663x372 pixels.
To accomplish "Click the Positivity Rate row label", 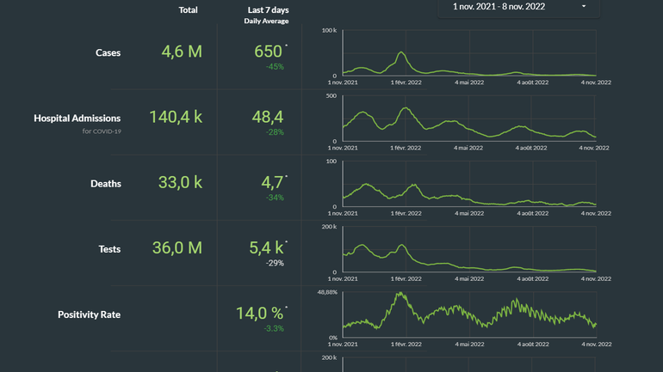I will click(x=89, y=314).
